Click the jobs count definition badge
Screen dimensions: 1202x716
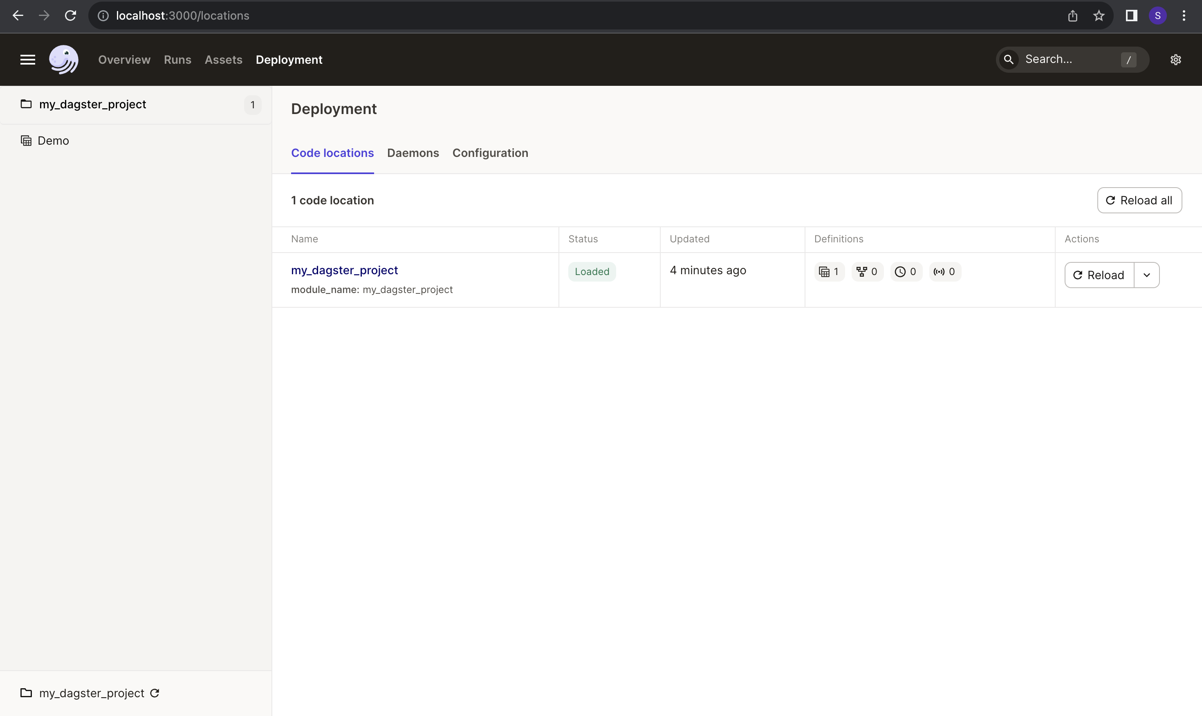click(867, 272)
